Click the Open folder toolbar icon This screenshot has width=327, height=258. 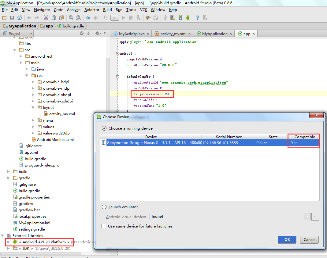(x=4, y=18)
